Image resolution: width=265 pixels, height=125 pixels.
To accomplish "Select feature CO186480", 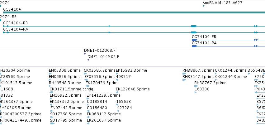I will 97,108.
